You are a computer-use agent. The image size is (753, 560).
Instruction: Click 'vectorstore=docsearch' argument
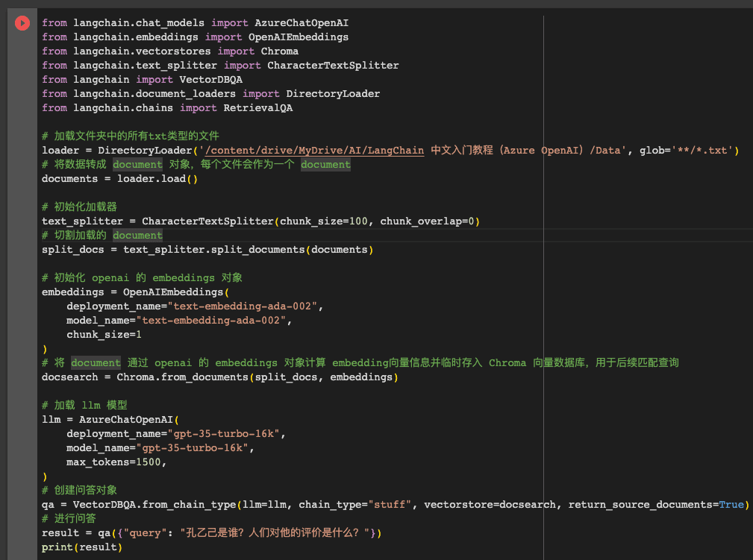click(490, 504)
